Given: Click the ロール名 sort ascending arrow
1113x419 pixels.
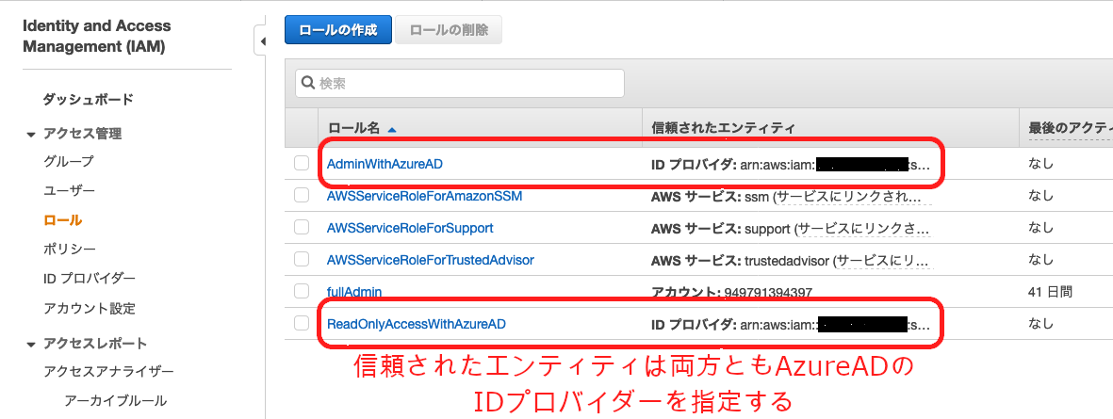Looking at the screenshot, I should [392, 130].
